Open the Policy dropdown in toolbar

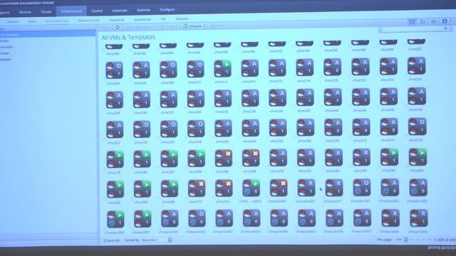point(170,26)
